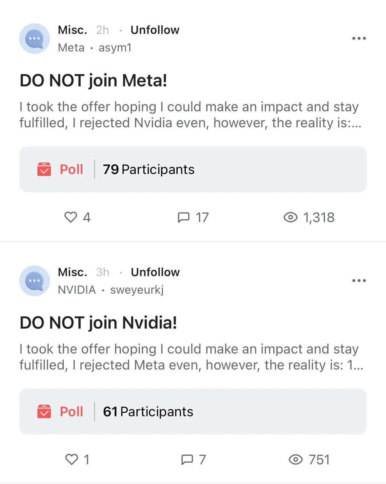Open the more options menu for Meta post

(359, 38)
